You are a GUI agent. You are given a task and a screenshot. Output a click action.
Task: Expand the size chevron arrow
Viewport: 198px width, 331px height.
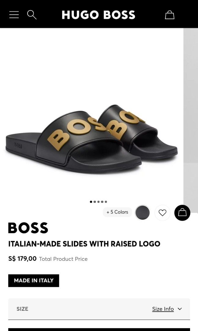point(180,309)
